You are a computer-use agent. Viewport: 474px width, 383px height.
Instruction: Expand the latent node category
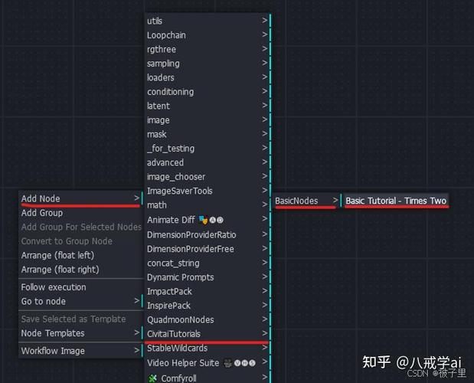[208, 106]
